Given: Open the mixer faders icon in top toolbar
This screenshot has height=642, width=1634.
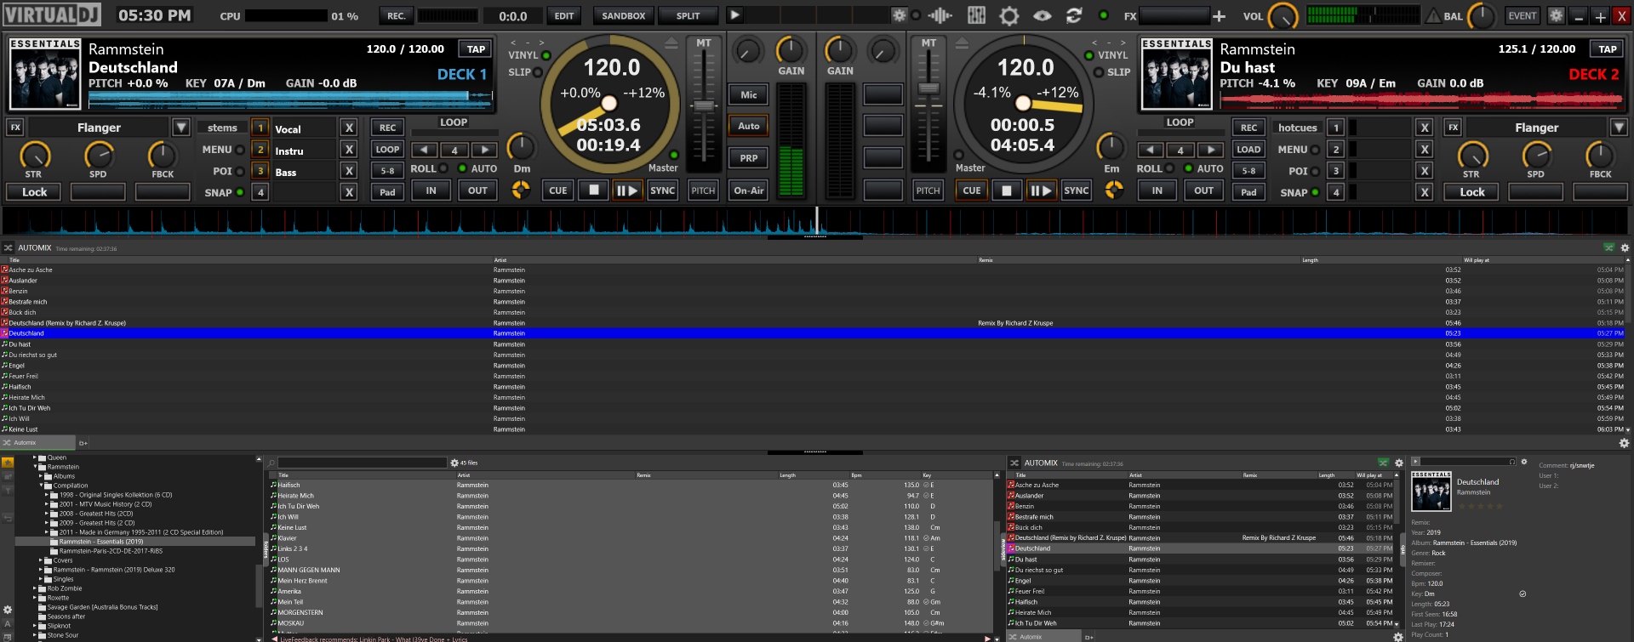Looking at the screenshot, I should [x=976, y=15].
